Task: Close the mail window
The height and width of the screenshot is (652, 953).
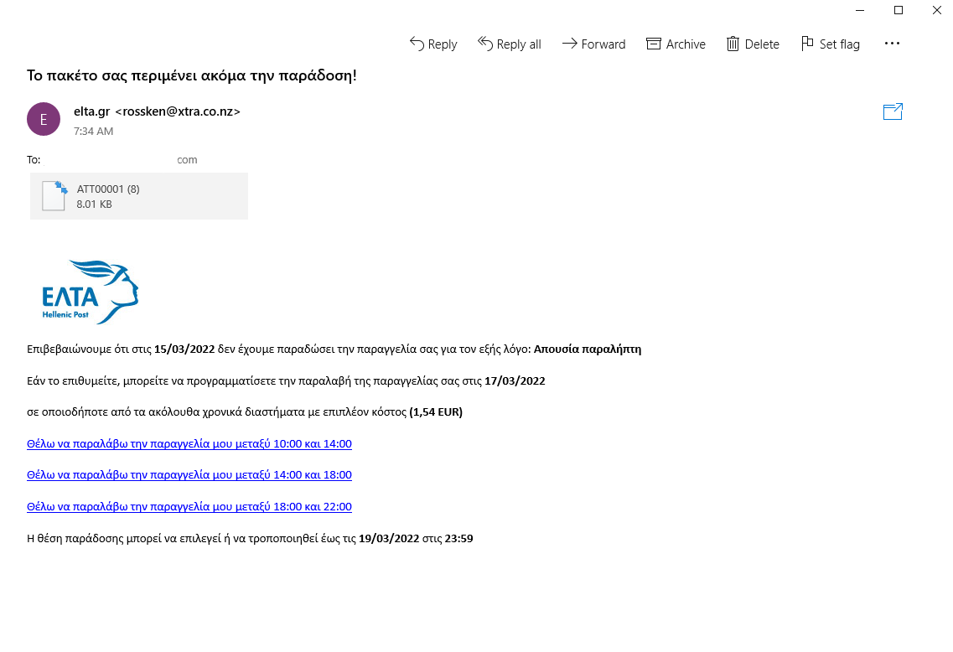Action: (936, 10)
